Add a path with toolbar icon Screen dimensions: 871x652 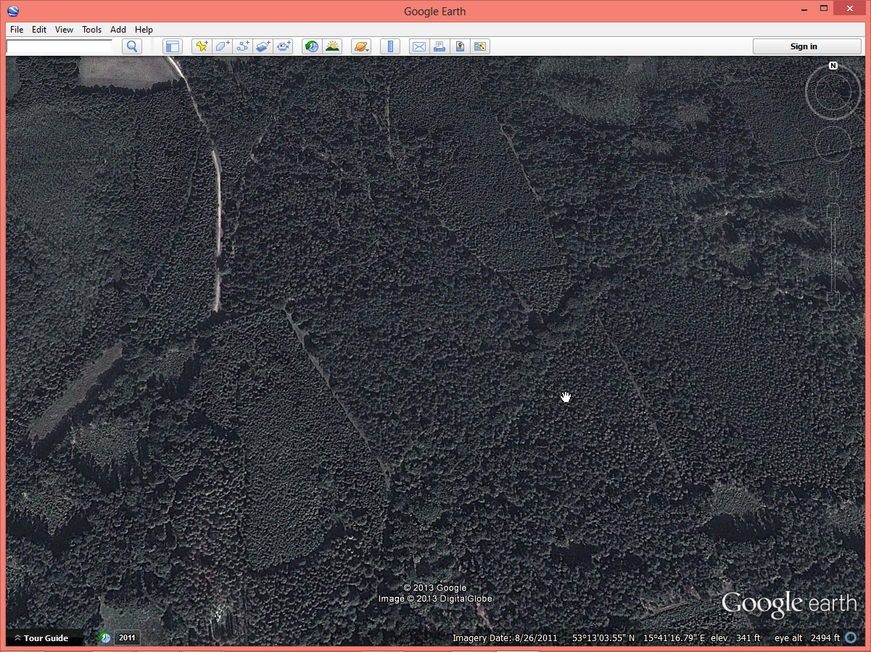[x=242, y=46]
